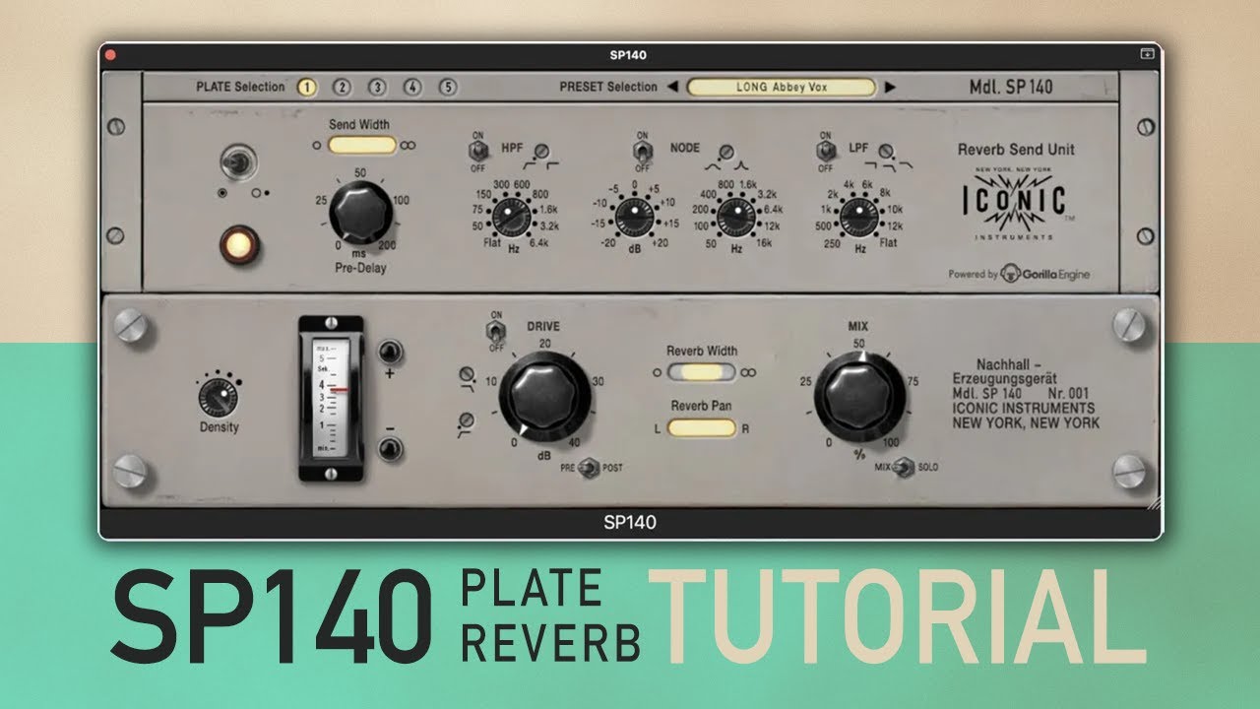1260x709 pixels.
Task: Go to the previous preset arrow
Action: tap(672, 87)
